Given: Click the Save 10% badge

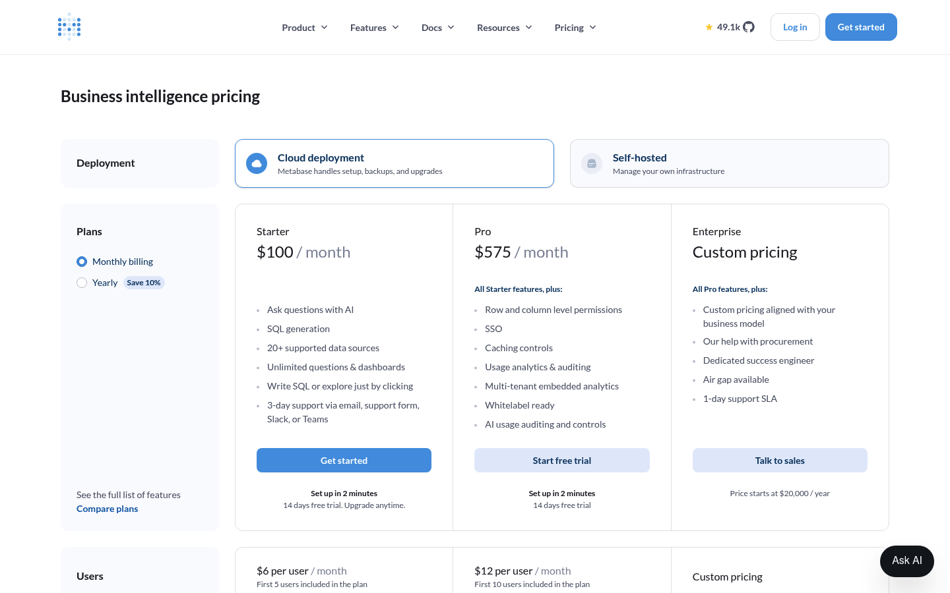Looking at the screenshot, I should pyautogui.click(x=144, y=283).
